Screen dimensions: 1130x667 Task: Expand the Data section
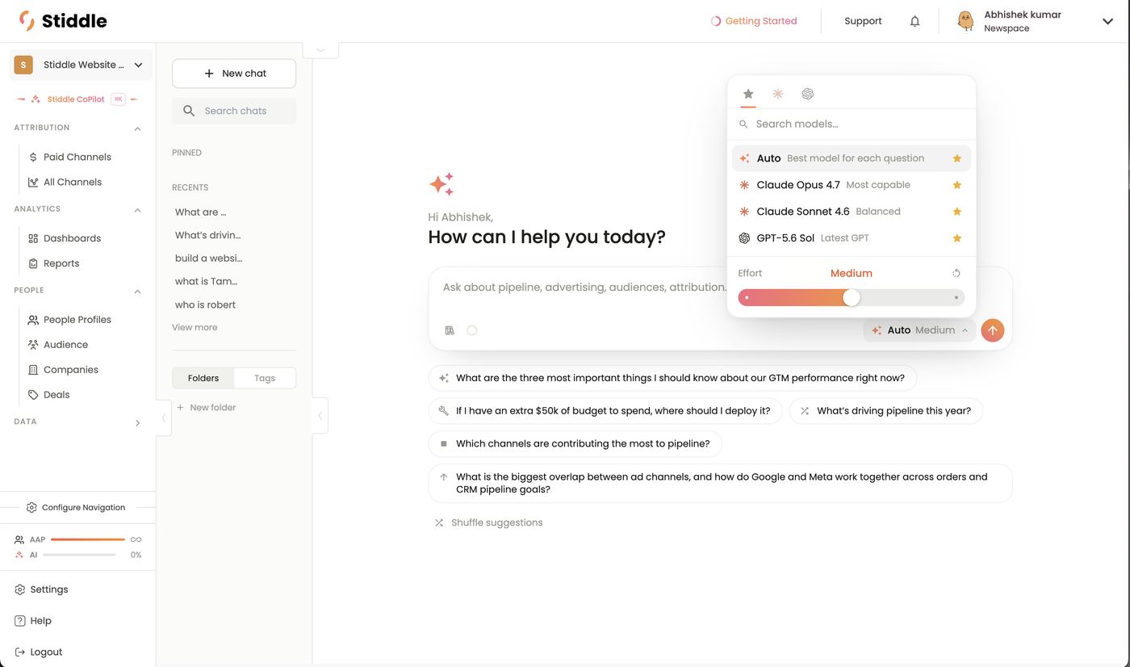pos(137,422)
